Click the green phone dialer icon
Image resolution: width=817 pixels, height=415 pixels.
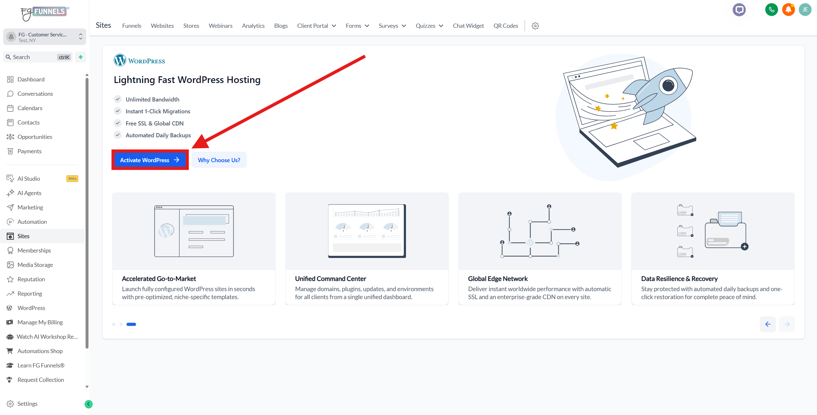pos(771,10)
